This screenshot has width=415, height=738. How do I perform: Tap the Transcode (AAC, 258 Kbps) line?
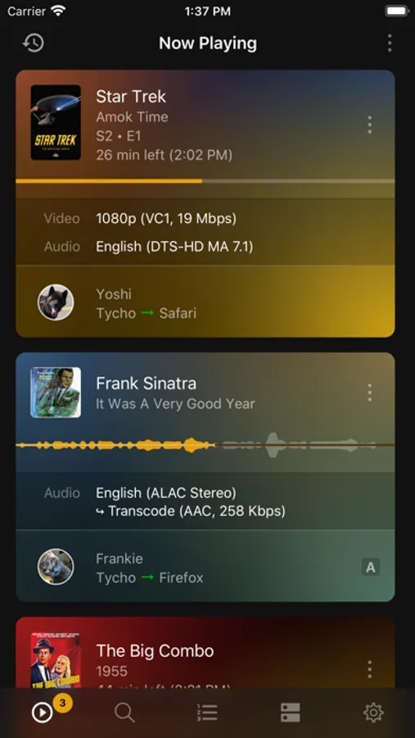(x=191, y=511)
